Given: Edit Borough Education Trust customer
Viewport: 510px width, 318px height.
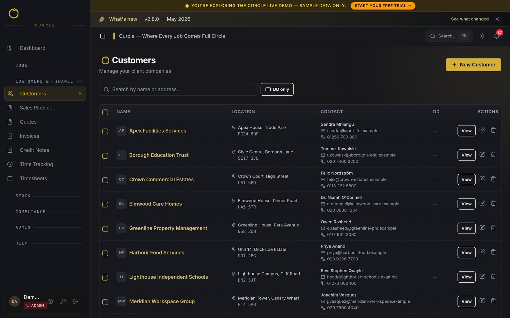Looking at the screenshot, I should (x=482, y=155).
